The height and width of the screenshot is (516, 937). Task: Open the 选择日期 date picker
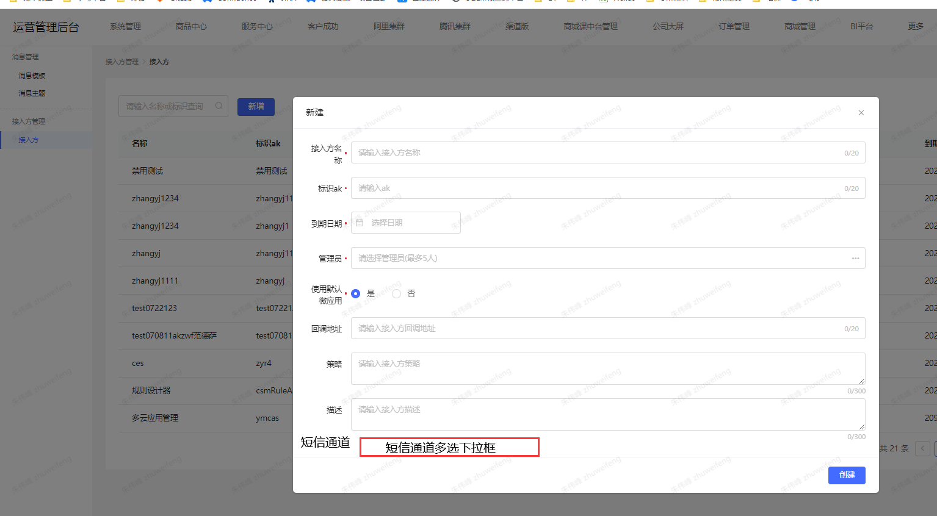click(x=406, y=223)
